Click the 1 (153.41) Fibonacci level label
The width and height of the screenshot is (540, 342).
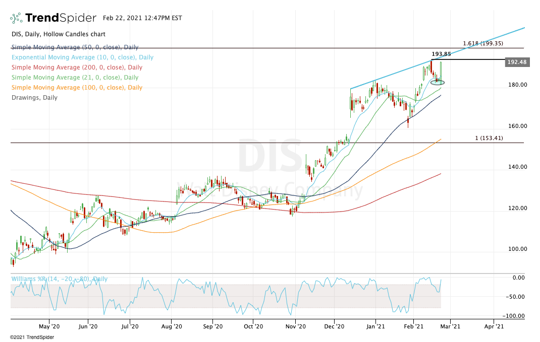(x=489, y=138)
